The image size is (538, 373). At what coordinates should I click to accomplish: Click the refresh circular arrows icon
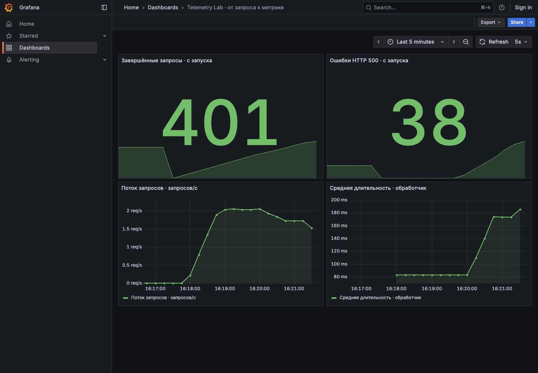482,42
